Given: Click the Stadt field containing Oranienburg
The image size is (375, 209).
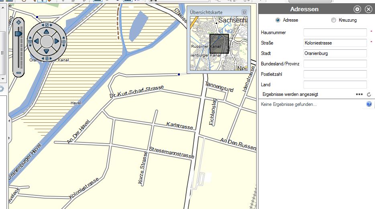Looking at the screenshot, I should click(335, 53).
